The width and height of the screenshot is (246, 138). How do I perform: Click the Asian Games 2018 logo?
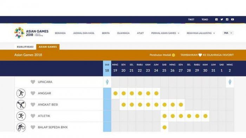(x=31, y=33)
